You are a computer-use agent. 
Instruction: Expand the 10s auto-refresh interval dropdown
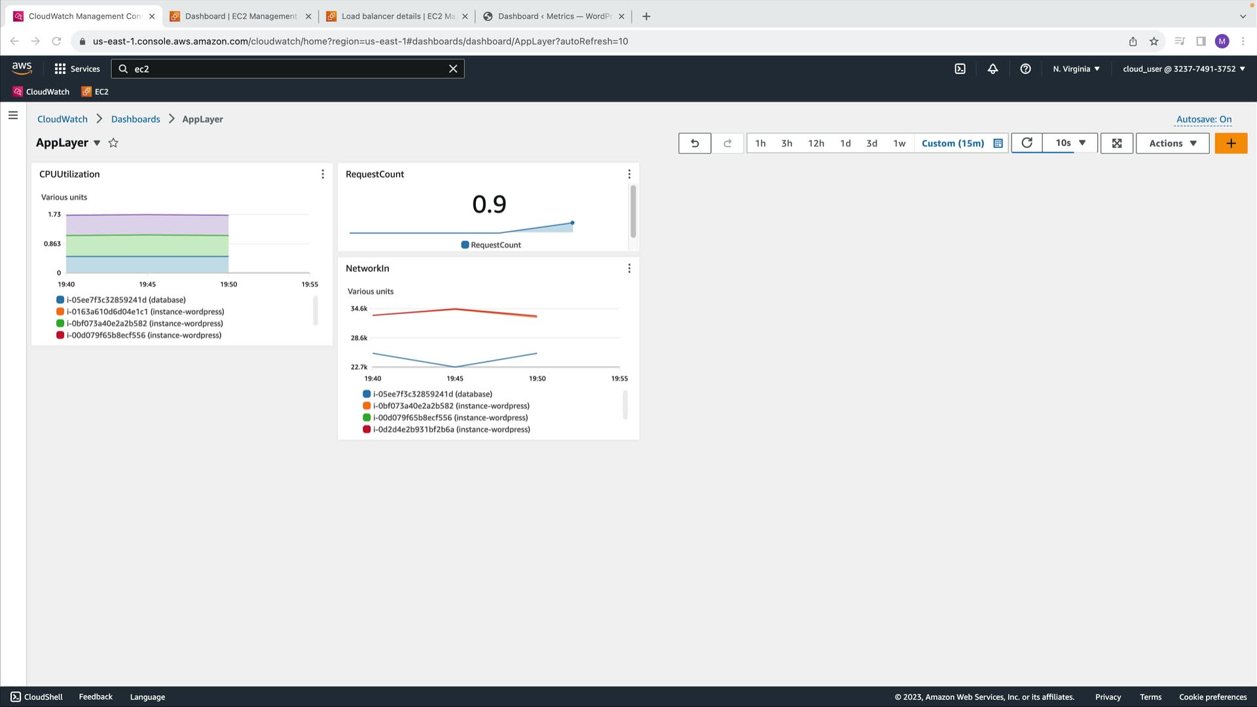1070,143
